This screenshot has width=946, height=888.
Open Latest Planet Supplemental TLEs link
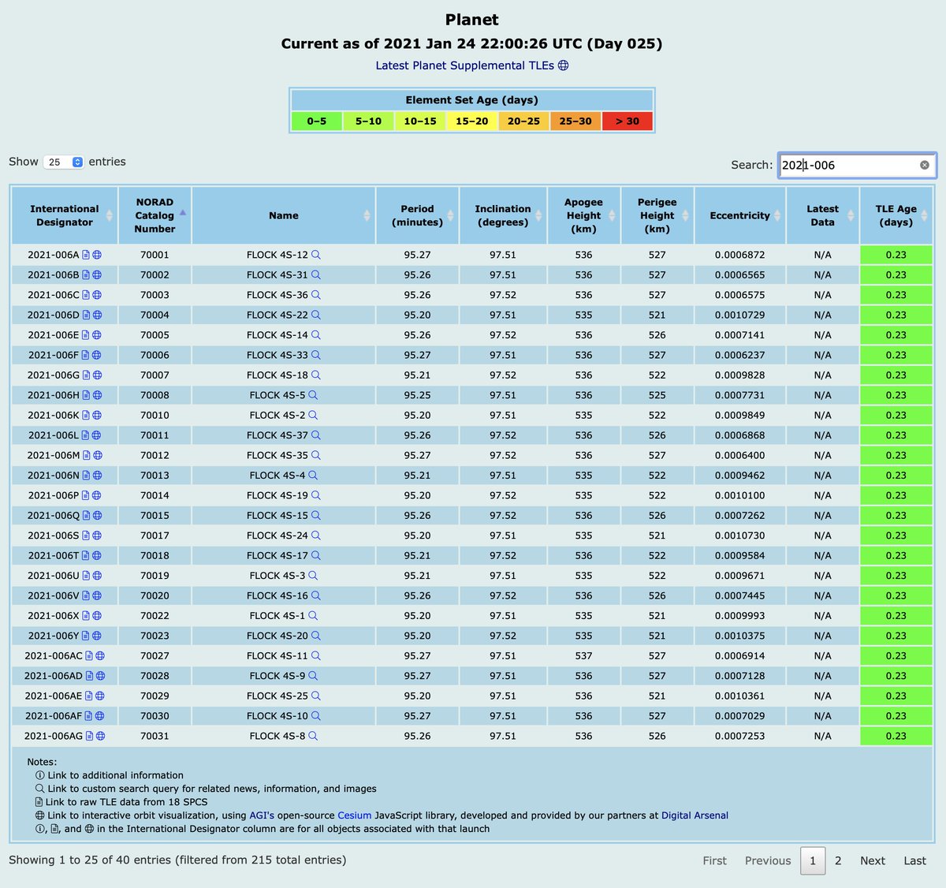[465, 65]
